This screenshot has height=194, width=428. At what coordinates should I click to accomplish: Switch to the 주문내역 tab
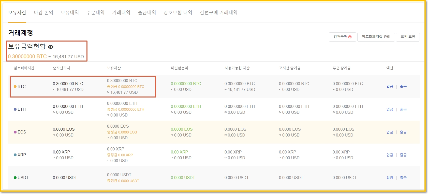tap(95, 13)
